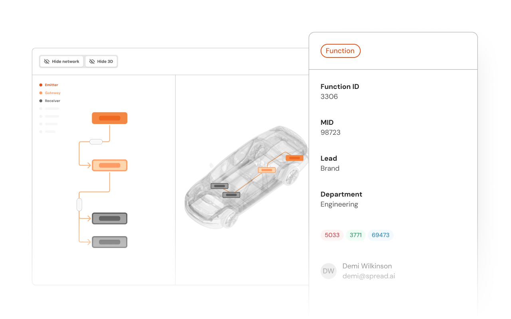This screenshot has width=511, height=319.
Task: Open the demi@spread.ai email link
Action: [368, 276]
